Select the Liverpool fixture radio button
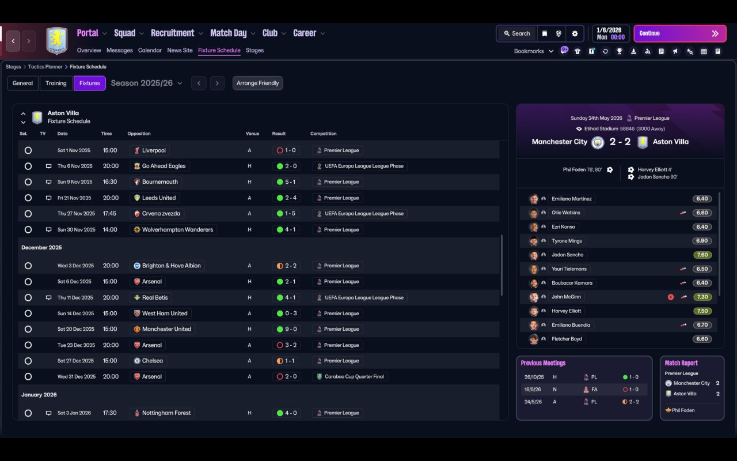 click(28, 150)
